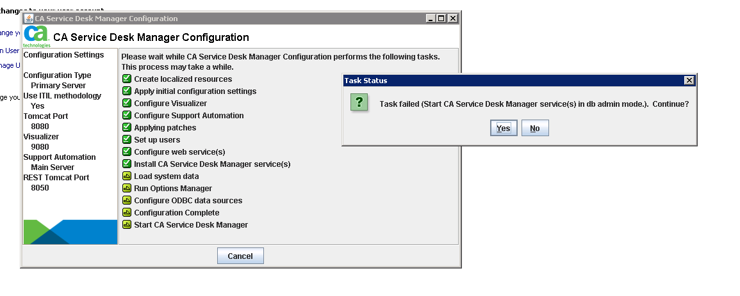
Task: Click the question mark icon in Task Status
Action: pos(359,102)
